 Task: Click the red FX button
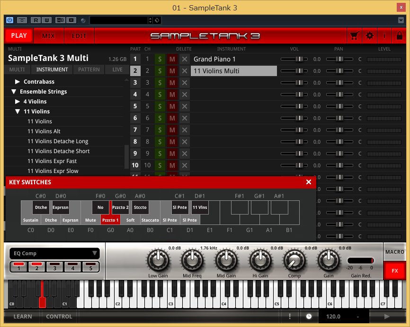click(x=394, y=271)
